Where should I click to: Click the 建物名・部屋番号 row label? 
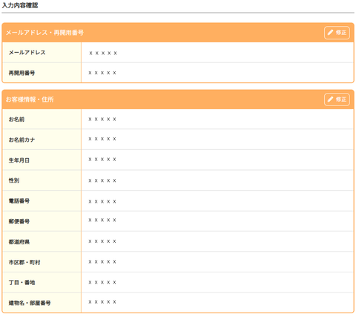tap(30, 303)
